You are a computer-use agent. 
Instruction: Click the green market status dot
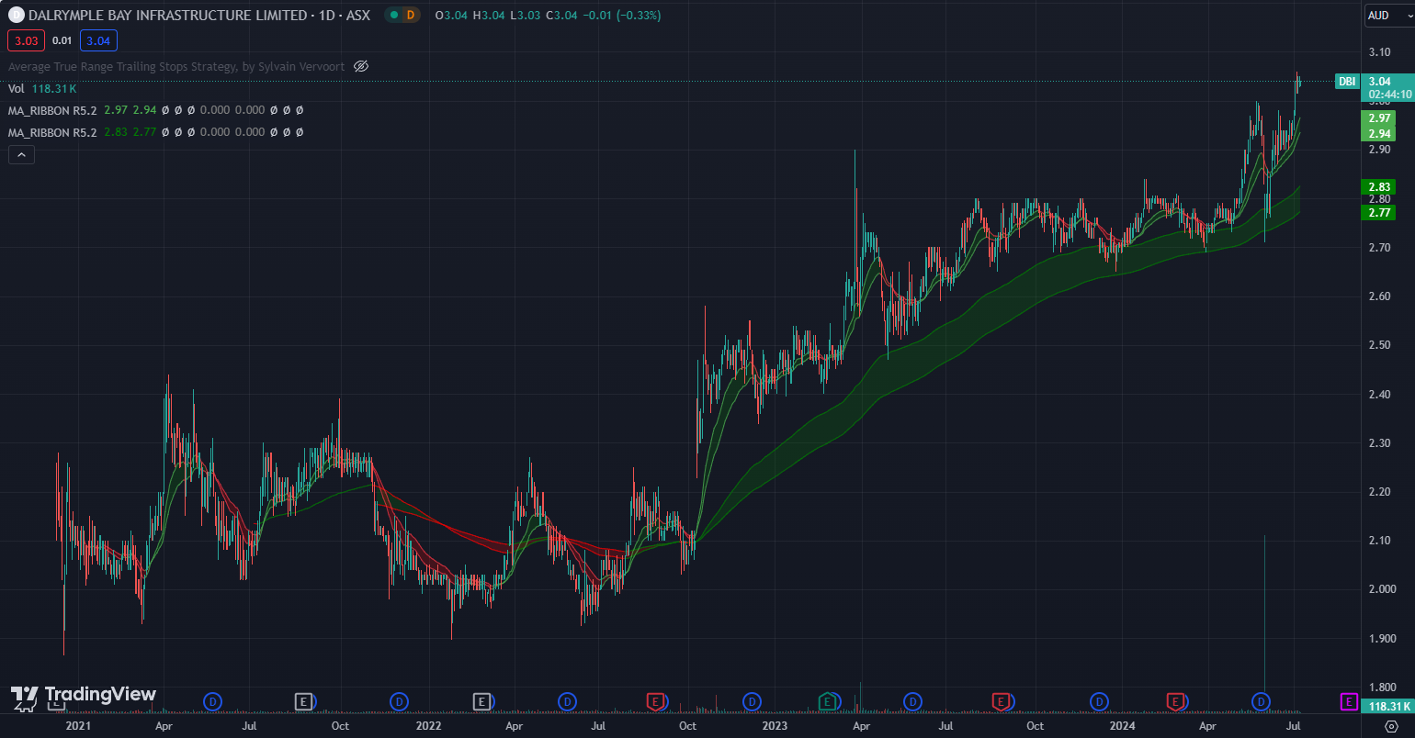pyautogui.click(x=393, y=15)
